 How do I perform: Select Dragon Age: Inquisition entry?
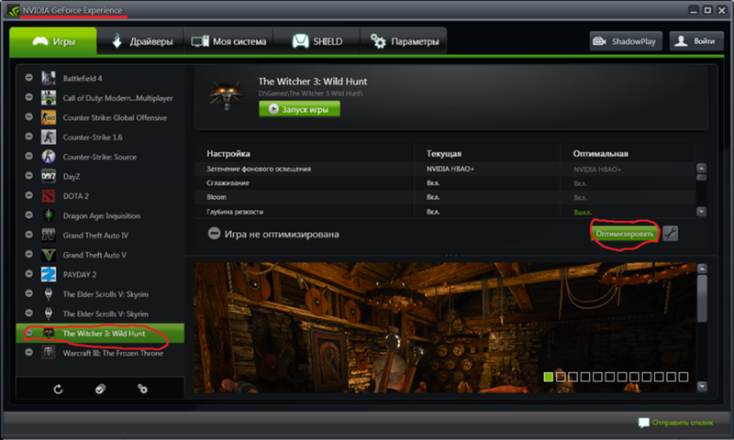(100, 215)
